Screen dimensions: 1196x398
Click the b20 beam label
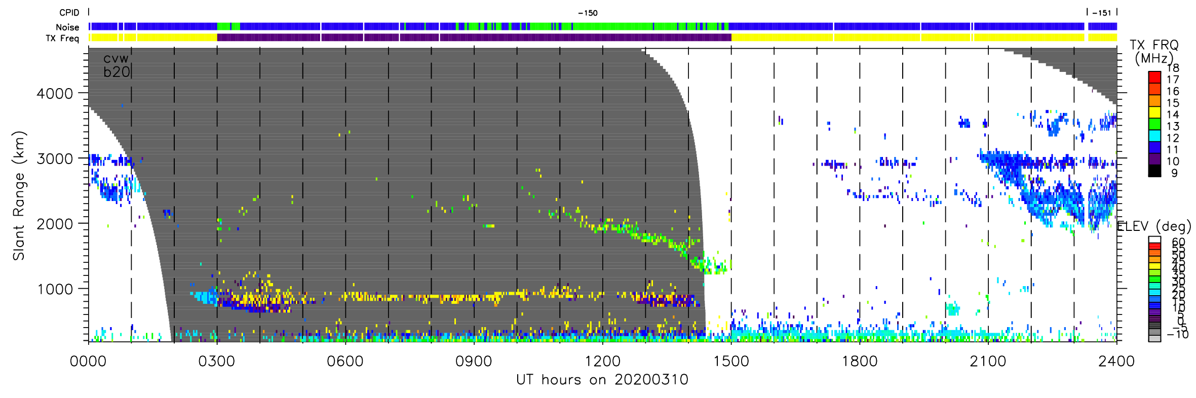click(x=117, y=72)
